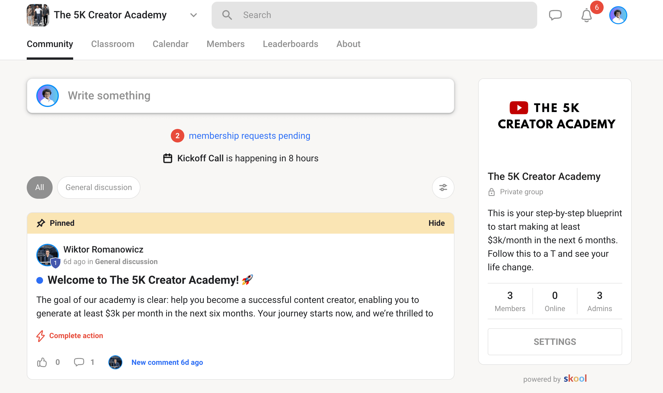Open the notifications bell
The image size is (663, 393).
586,15
